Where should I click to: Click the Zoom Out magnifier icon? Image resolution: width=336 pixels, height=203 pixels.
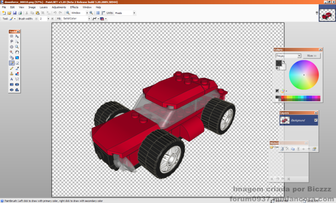coord(68,13)
